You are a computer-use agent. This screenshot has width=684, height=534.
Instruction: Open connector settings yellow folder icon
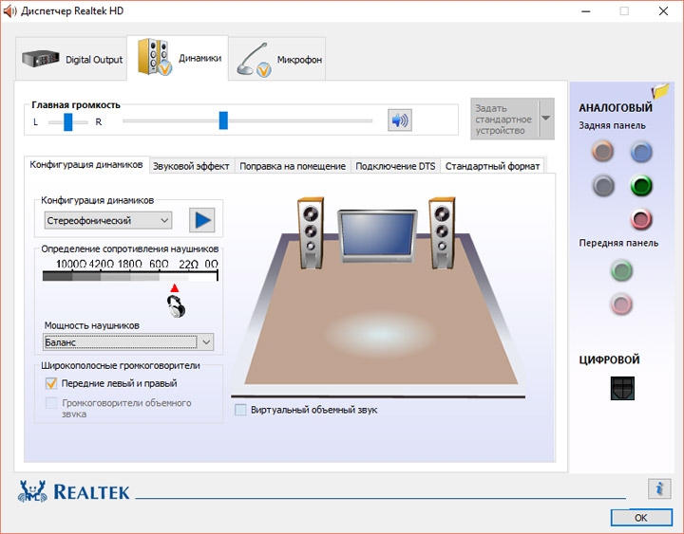660,91
